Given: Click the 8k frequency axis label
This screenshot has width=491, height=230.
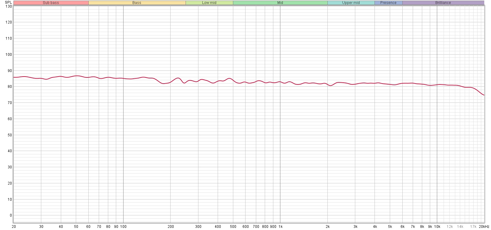Looking at the screenshot, I should coord(422,227).
